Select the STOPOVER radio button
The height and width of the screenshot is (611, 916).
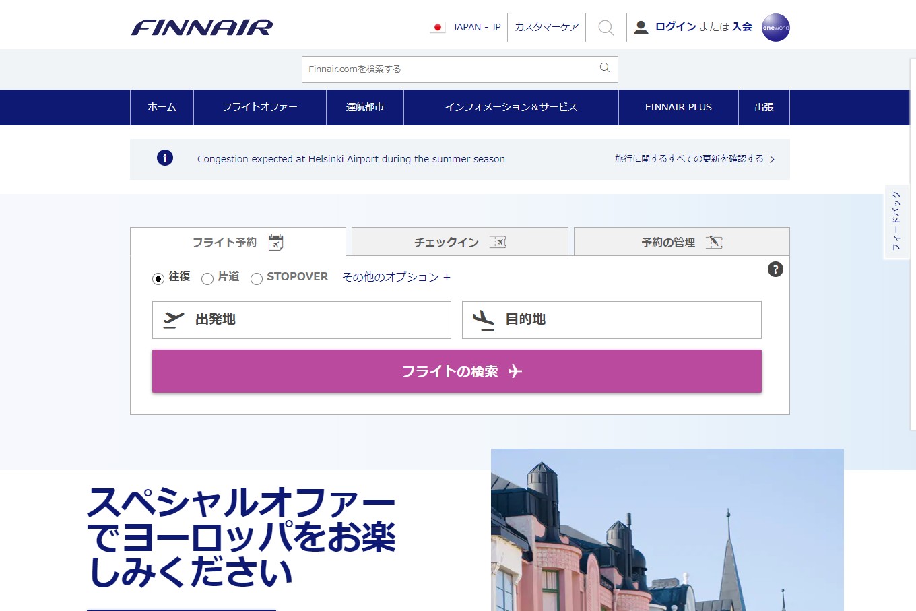pyautogui.click(x=257, y=278)
